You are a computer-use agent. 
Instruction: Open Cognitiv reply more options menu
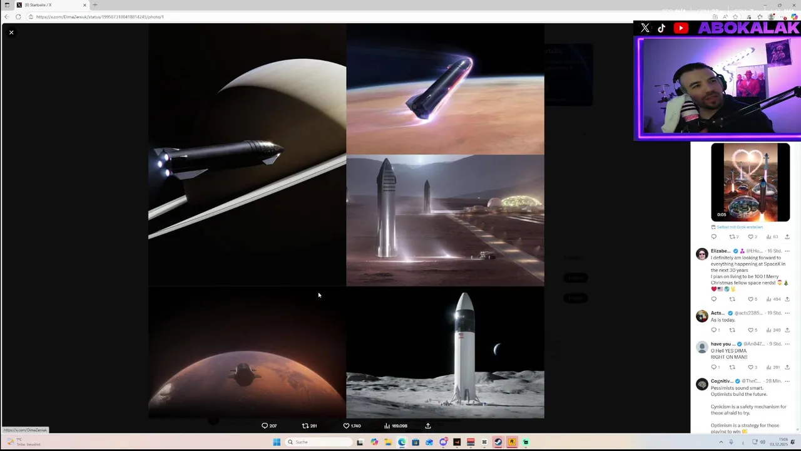[787, 381]
